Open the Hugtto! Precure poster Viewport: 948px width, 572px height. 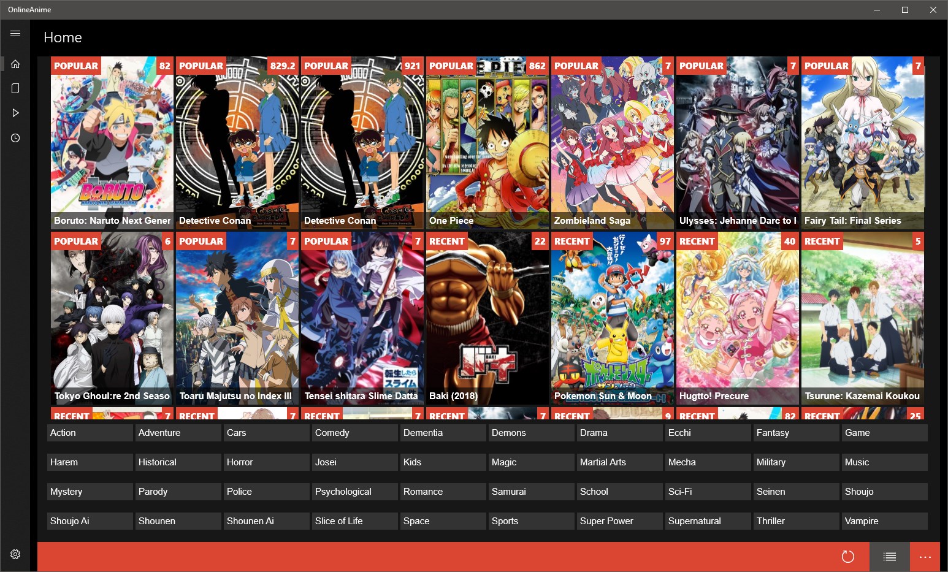coord(738,318)
